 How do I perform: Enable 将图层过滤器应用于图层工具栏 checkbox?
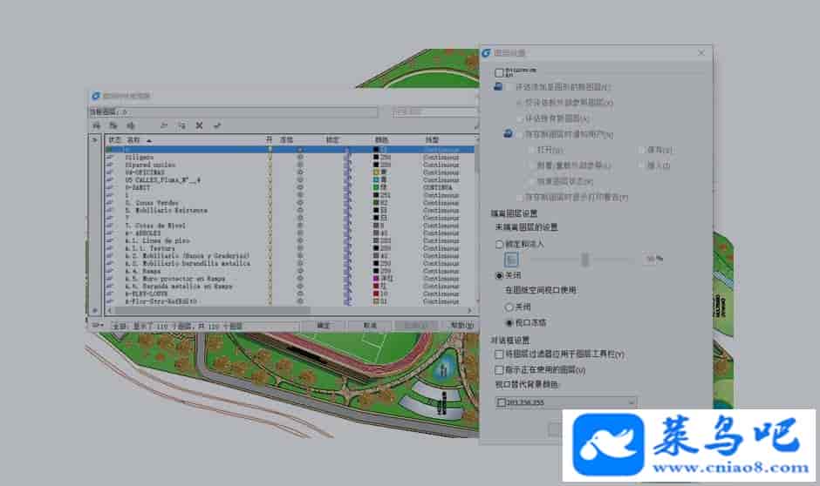point(500,354)
